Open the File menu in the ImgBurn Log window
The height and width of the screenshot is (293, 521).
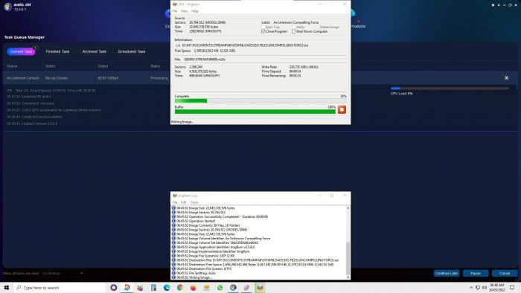point(175,202)
